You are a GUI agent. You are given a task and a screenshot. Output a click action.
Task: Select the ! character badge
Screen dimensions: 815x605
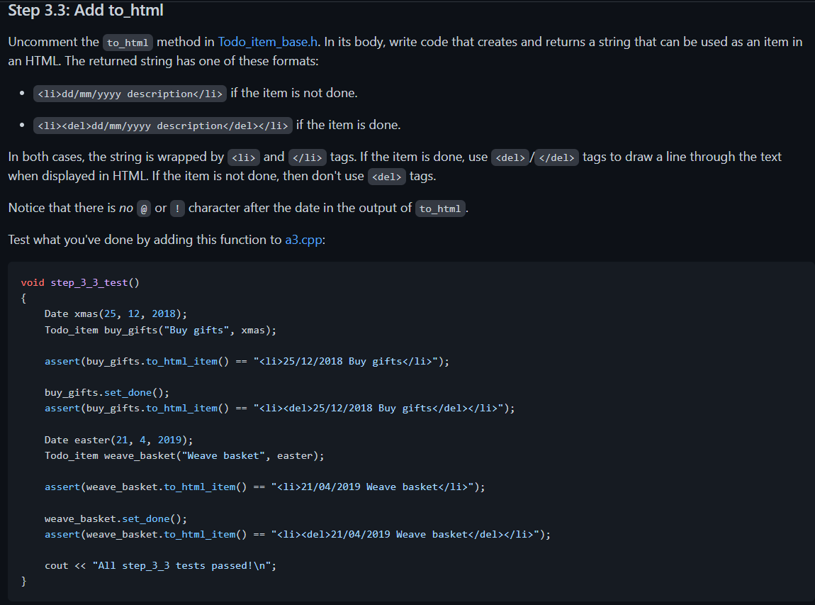point(176,209)
